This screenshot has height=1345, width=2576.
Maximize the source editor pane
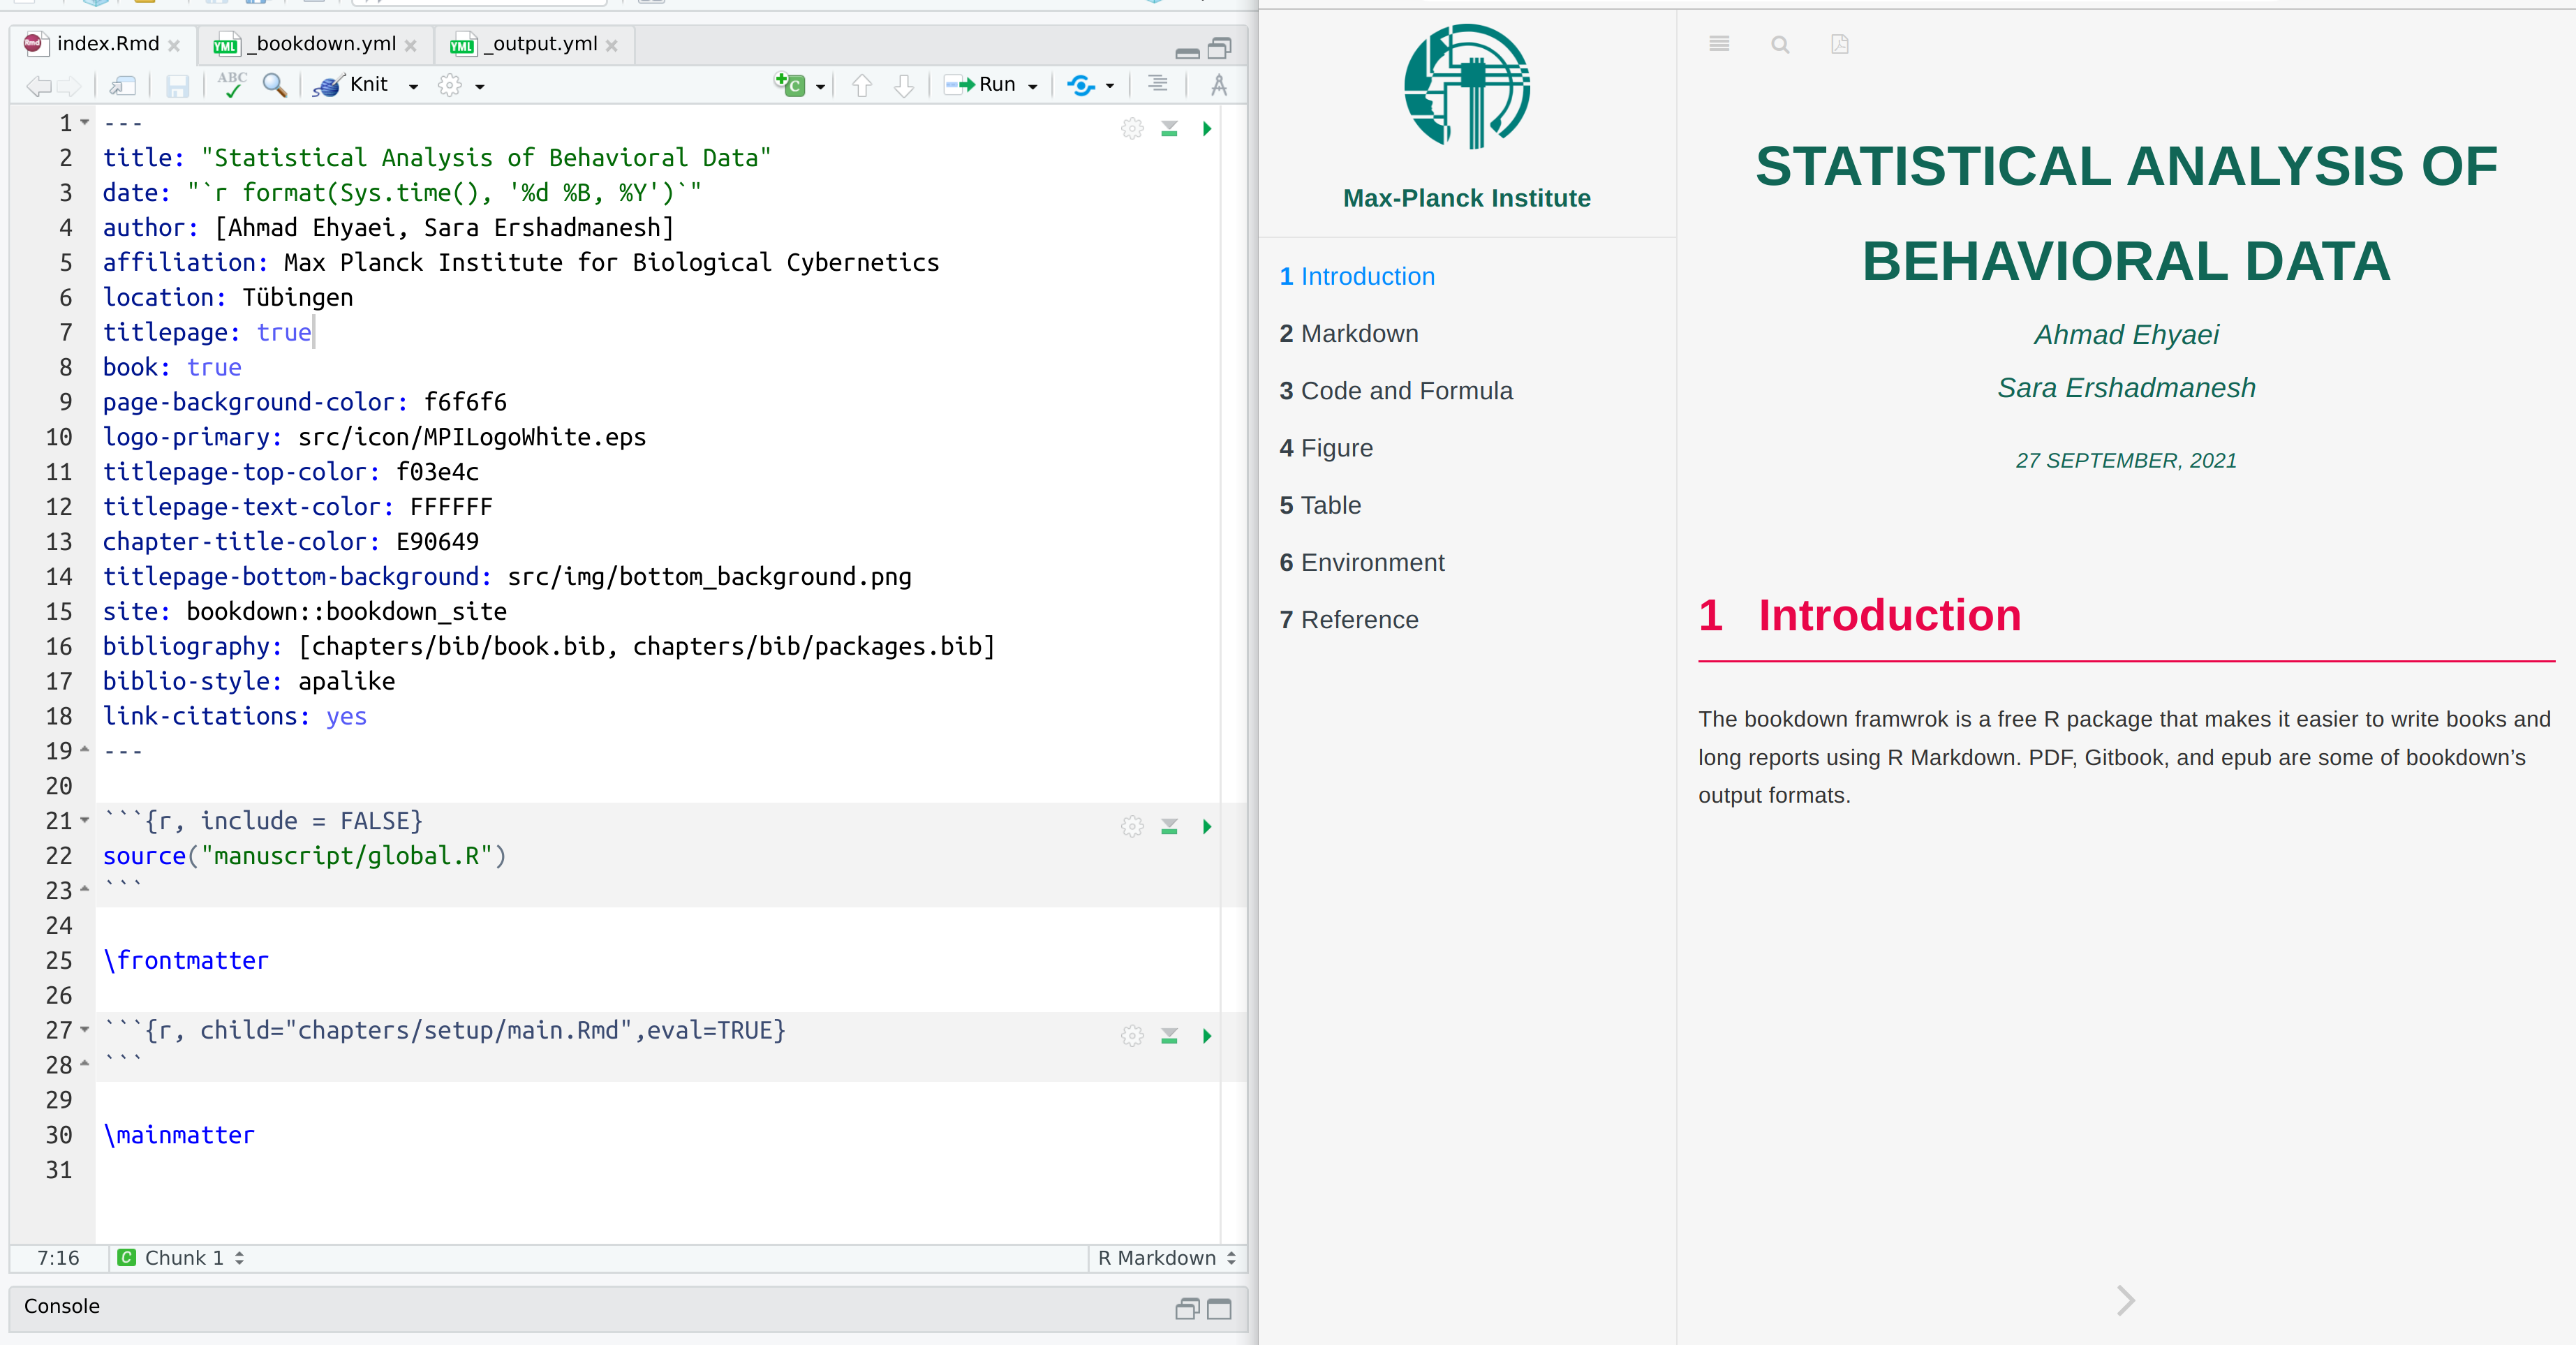pyautogui.click(x=1219, y=48)
